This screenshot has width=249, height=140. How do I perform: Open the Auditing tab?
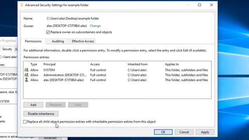[58, 41]
